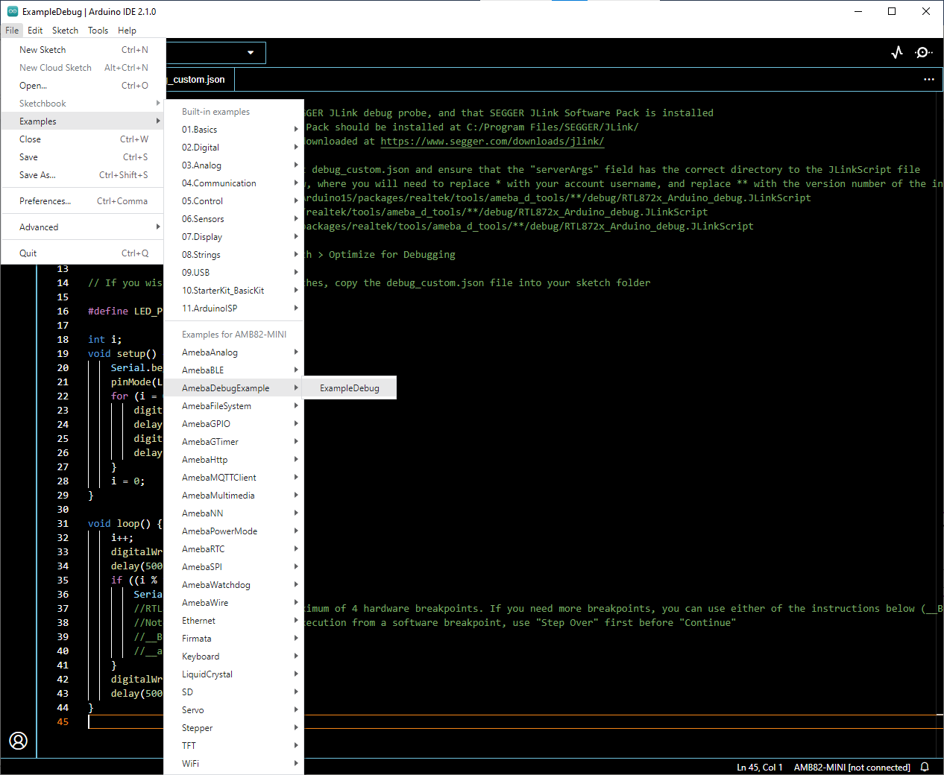Image resolution: width=944 pixels, height=775 pixels.
Task: Open the editor tab overflow menu
Action: pos(929,79)
